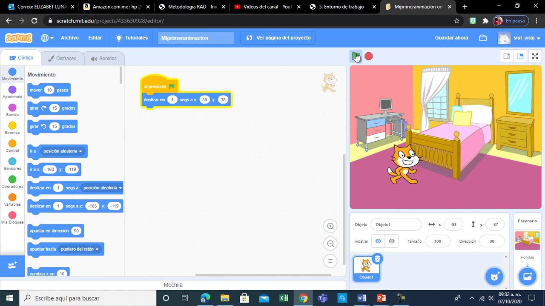Delete Objeto1 sprite with trash icon
The height and width of the screenshot is (306, 545).
[377, 259]
